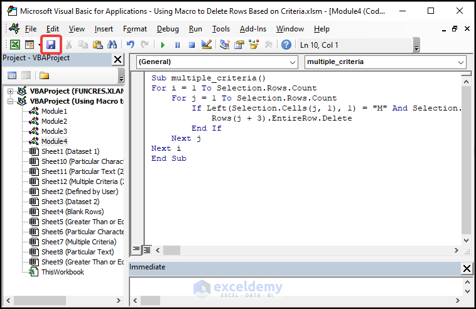The width and height of the screenshot is (476, 309).
Task: Click View Microsoft Excel toolbar icon
Action: pyautogui.click(x=15, y=45)
